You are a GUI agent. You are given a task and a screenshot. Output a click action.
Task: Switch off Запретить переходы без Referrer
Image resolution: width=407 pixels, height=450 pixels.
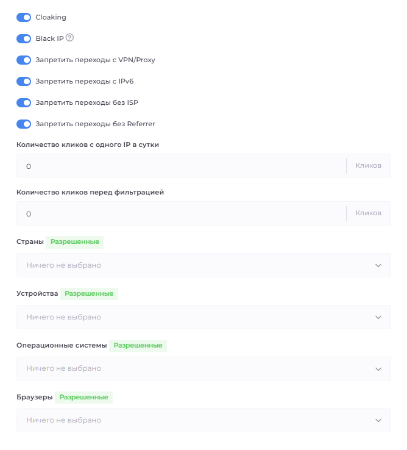click(24, 124)
